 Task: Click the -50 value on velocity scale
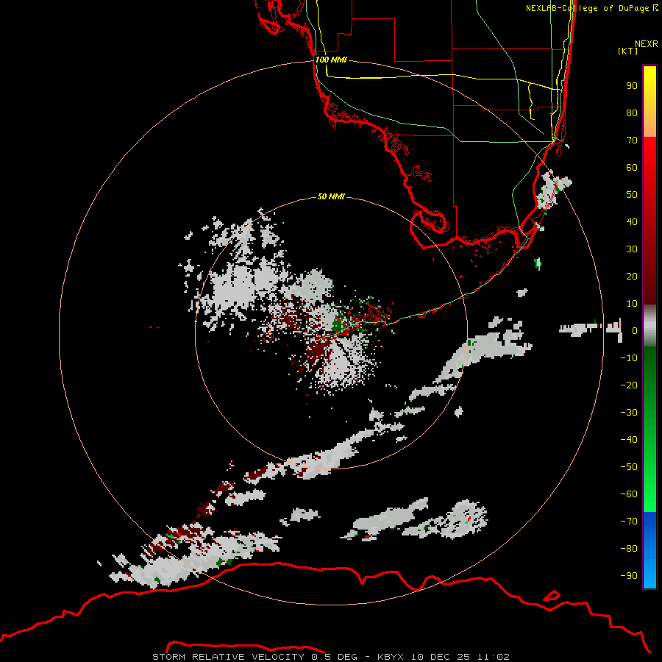coord(629,466)
